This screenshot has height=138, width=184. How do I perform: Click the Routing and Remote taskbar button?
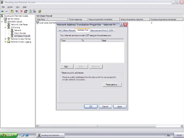coord(50,135)
